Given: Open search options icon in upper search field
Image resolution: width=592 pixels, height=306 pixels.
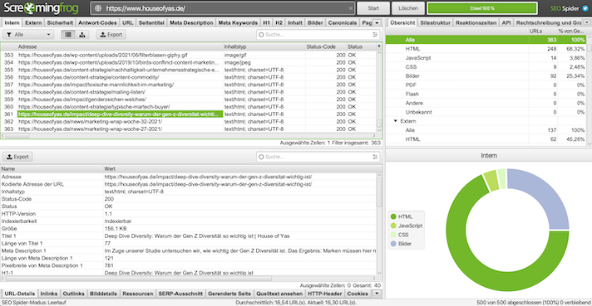Looking at the screenshot, I should tap(375, 35).
